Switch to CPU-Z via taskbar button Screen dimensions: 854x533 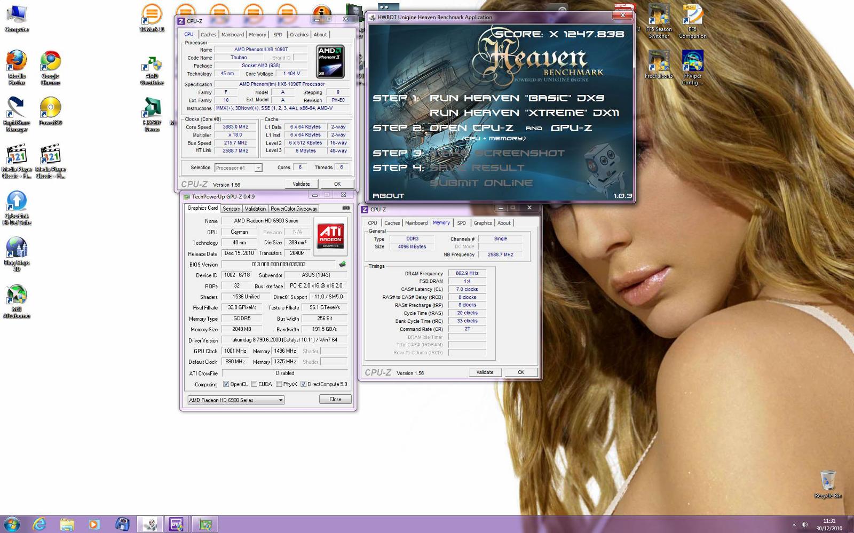coord(176,524)
